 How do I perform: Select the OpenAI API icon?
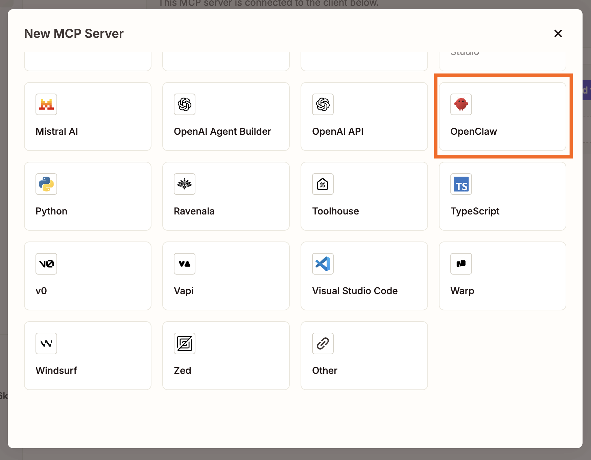click(x=323, y=104)
